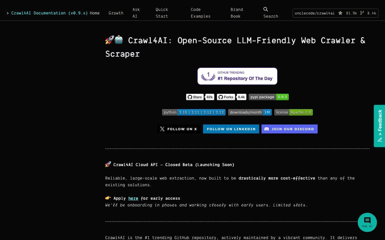Click the python versions badge

(194, 112)
